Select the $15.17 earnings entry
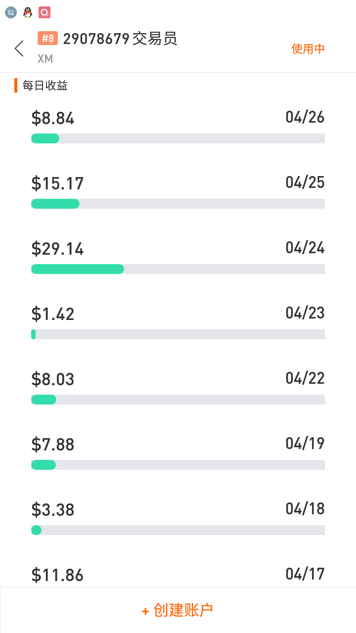 click(57, 184)
